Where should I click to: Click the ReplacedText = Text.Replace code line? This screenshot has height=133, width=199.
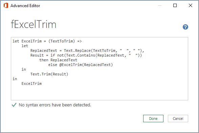(87, 51)
